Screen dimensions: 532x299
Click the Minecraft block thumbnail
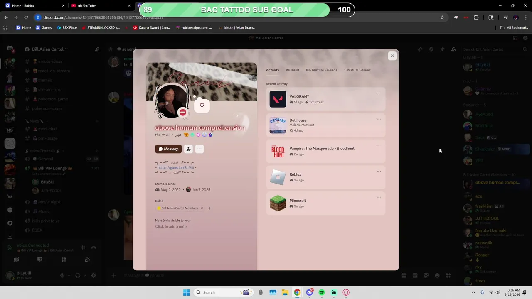tap(278, 203)
